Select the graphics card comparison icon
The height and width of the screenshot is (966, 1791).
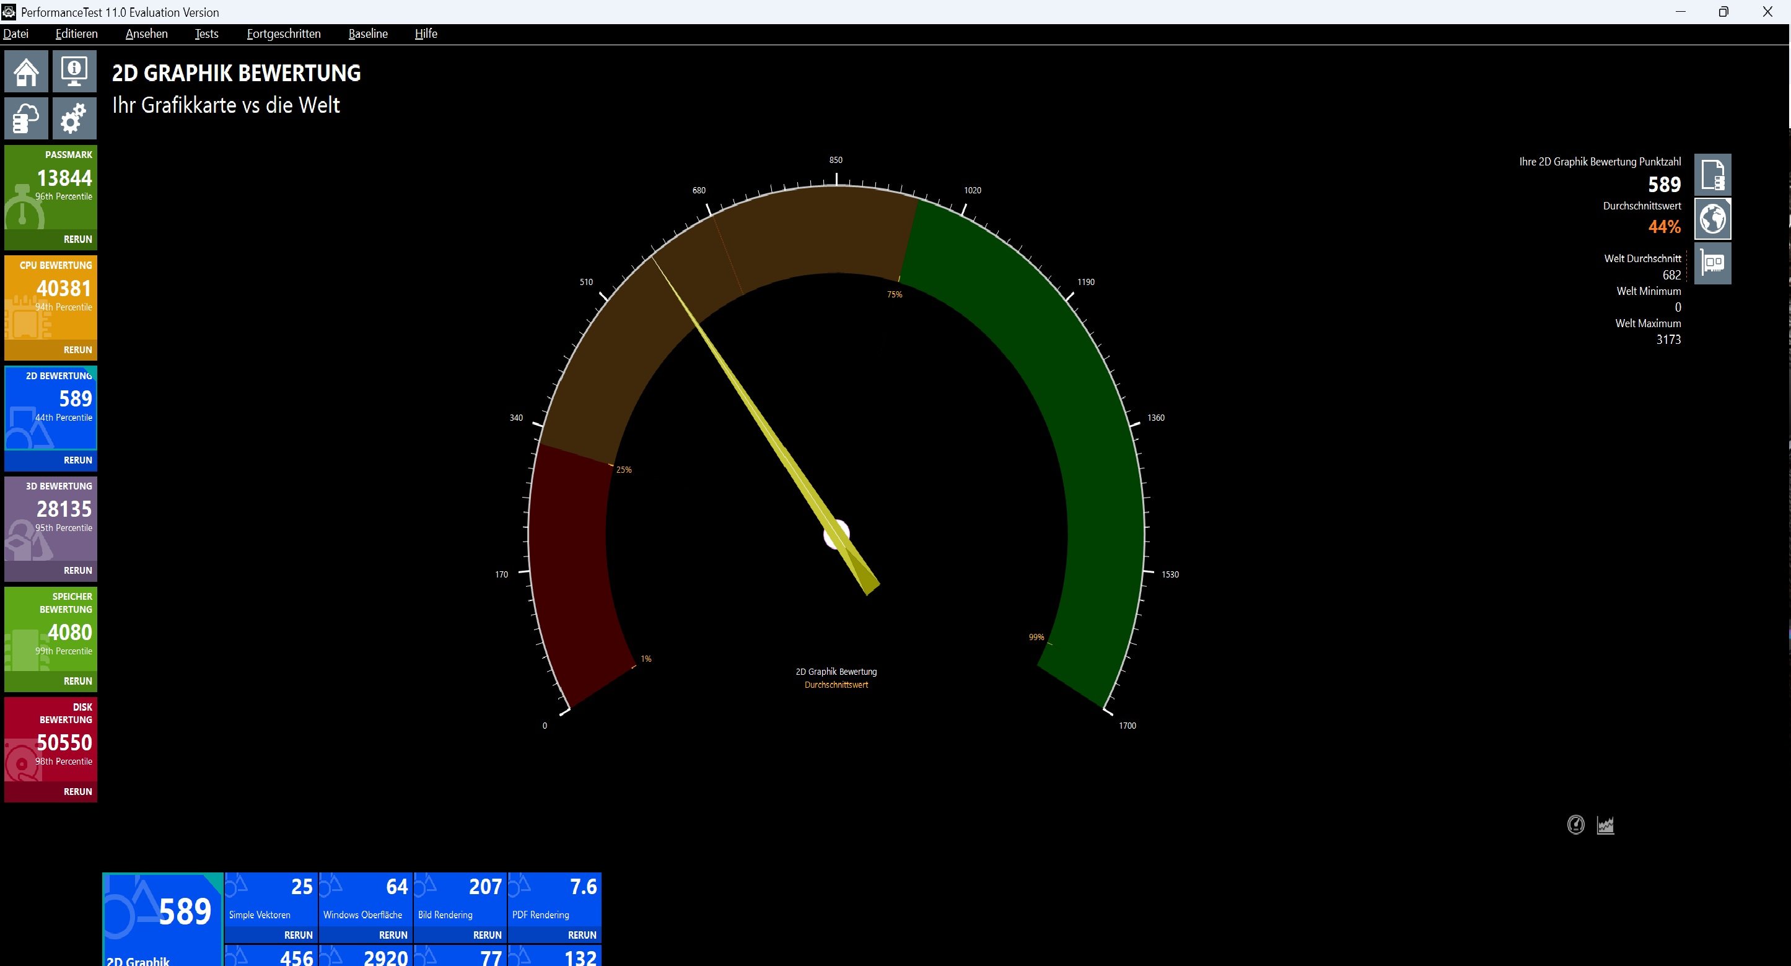[1712, 263]
